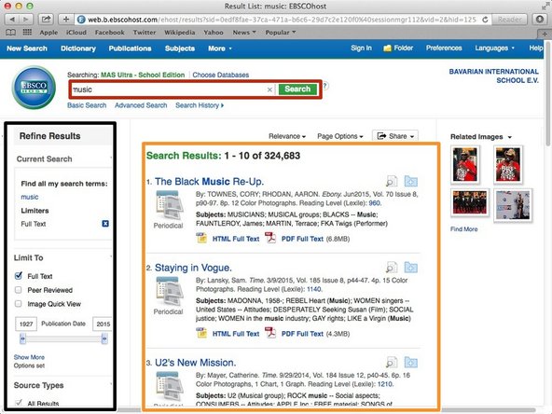Expand Search History
The width and height of the screenshot is (552, 414).
(200, 105)
